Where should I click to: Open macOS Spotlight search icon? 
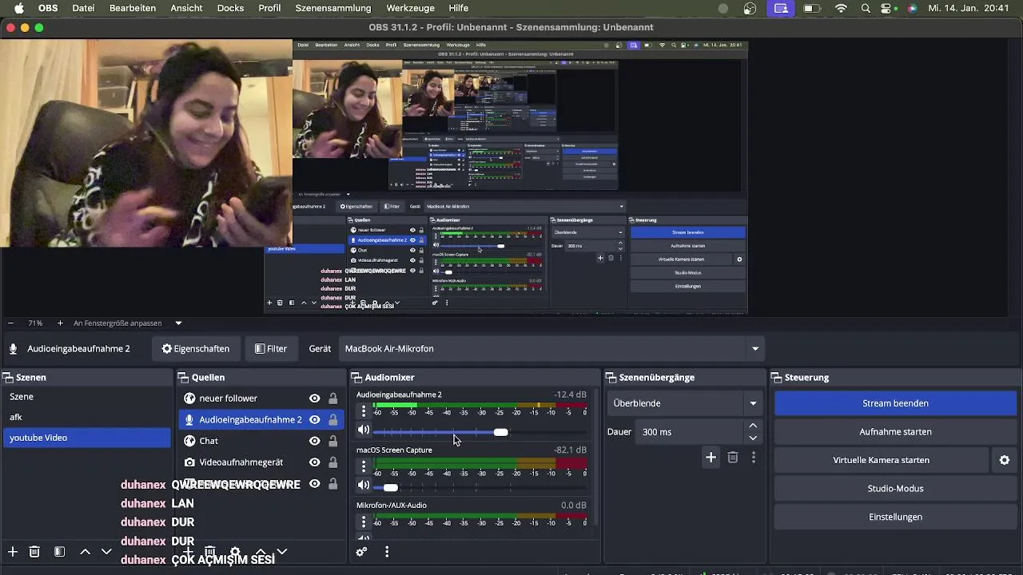(x=866, y=8)
